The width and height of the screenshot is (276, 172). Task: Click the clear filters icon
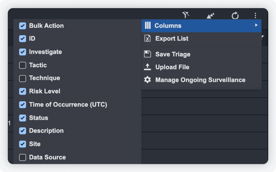click(185, 15)
